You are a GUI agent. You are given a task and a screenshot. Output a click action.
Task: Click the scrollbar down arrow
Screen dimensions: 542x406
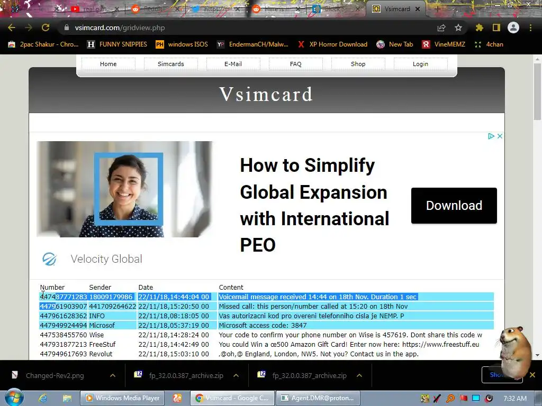tap(537, 355)
